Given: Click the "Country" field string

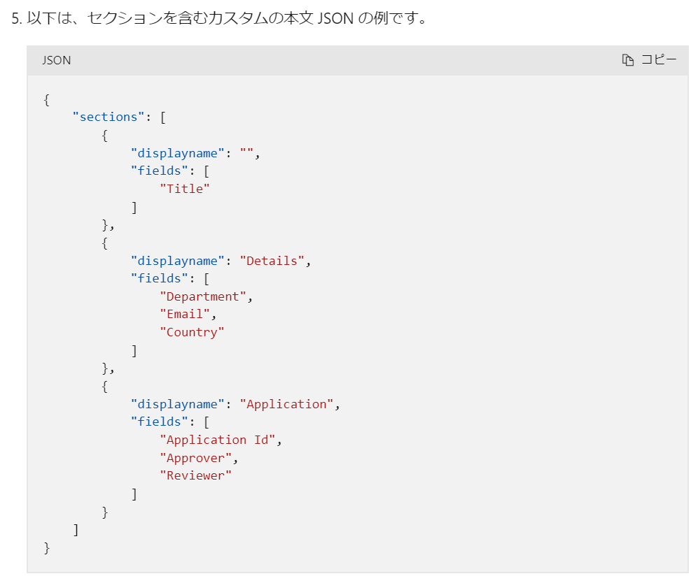Looking at the screenshot, I should pos(192,332).
